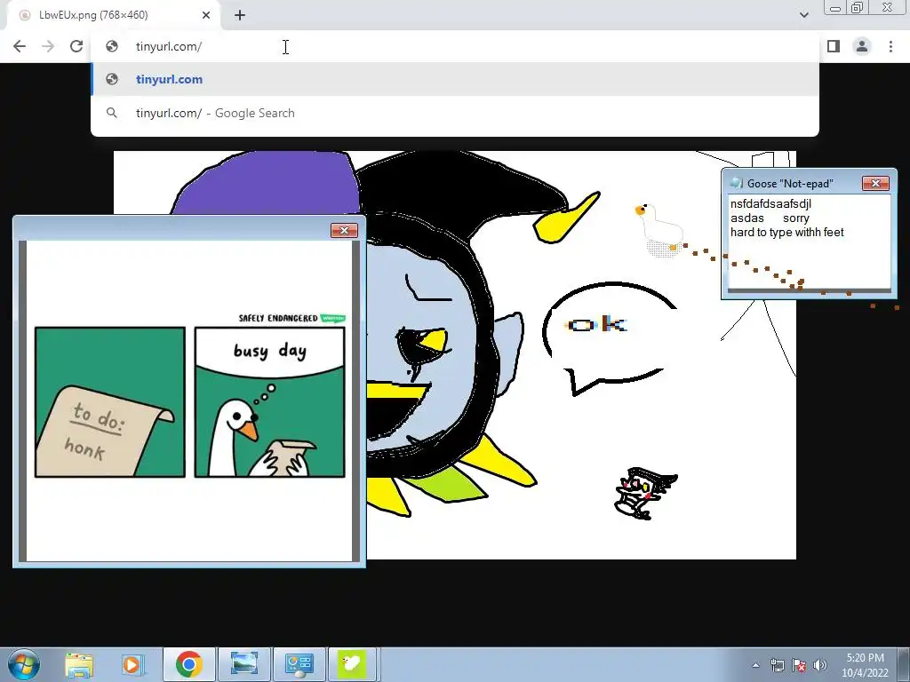Select the tinyurl.com autocomplete suggestion
This screenshot has height=682, width=910.
[x=454, y=79]
